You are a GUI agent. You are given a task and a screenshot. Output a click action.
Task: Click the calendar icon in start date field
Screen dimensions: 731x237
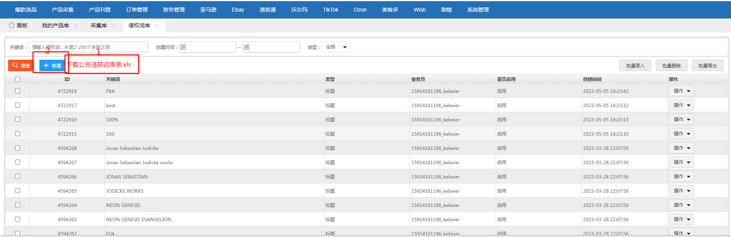pos(183,47)
